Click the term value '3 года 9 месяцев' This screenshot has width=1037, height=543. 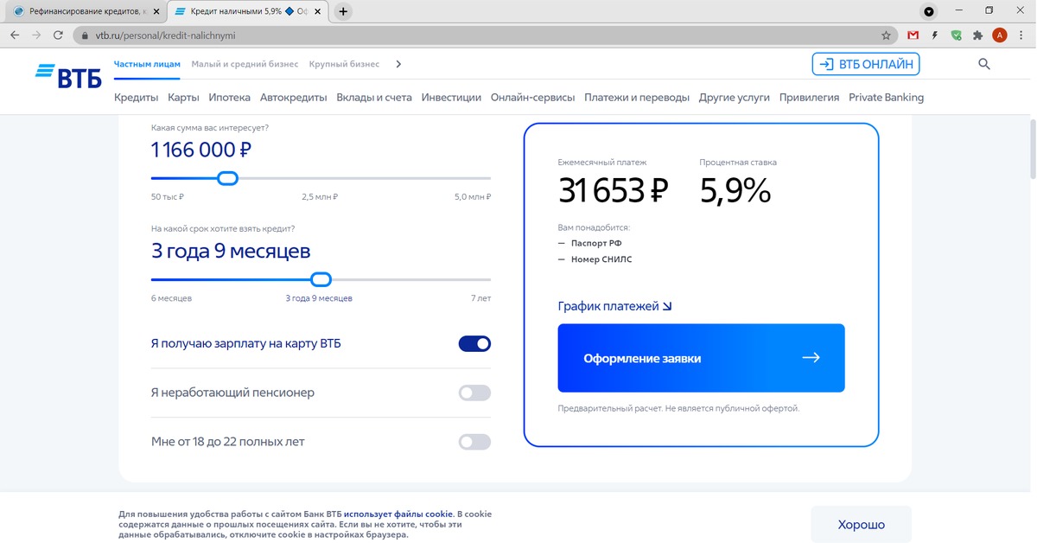coord(231,252)
